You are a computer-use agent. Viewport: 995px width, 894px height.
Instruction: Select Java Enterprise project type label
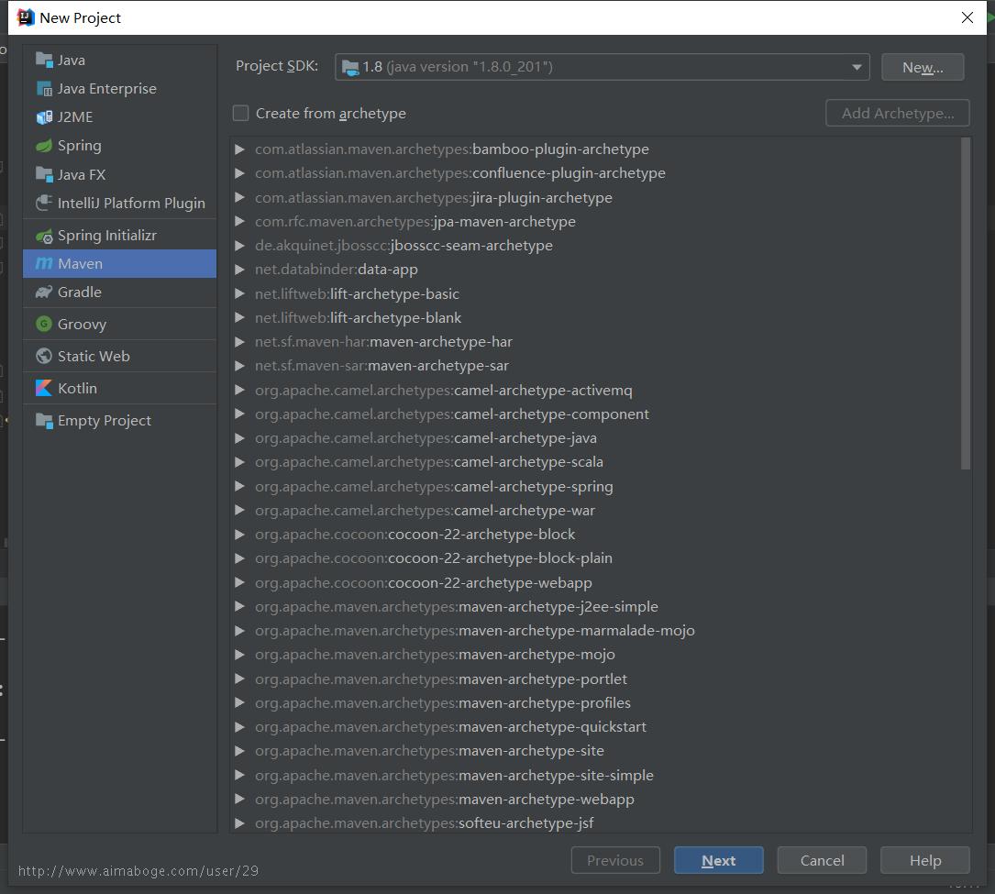106,89
